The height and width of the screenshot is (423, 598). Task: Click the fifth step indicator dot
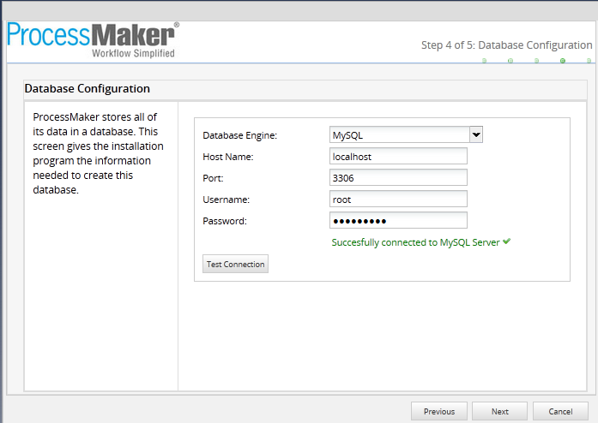click(589, 61)
